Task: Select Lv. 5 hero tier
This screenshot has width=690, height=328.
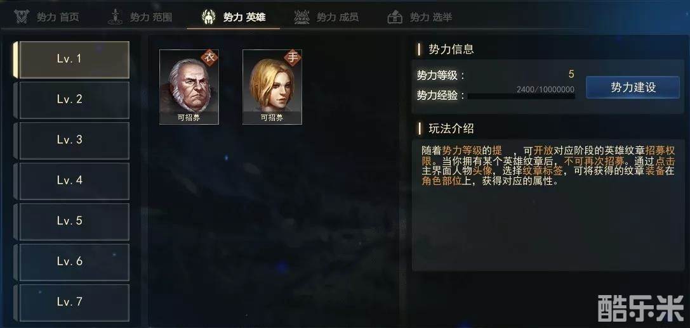Action: click(x=74, y=221)
